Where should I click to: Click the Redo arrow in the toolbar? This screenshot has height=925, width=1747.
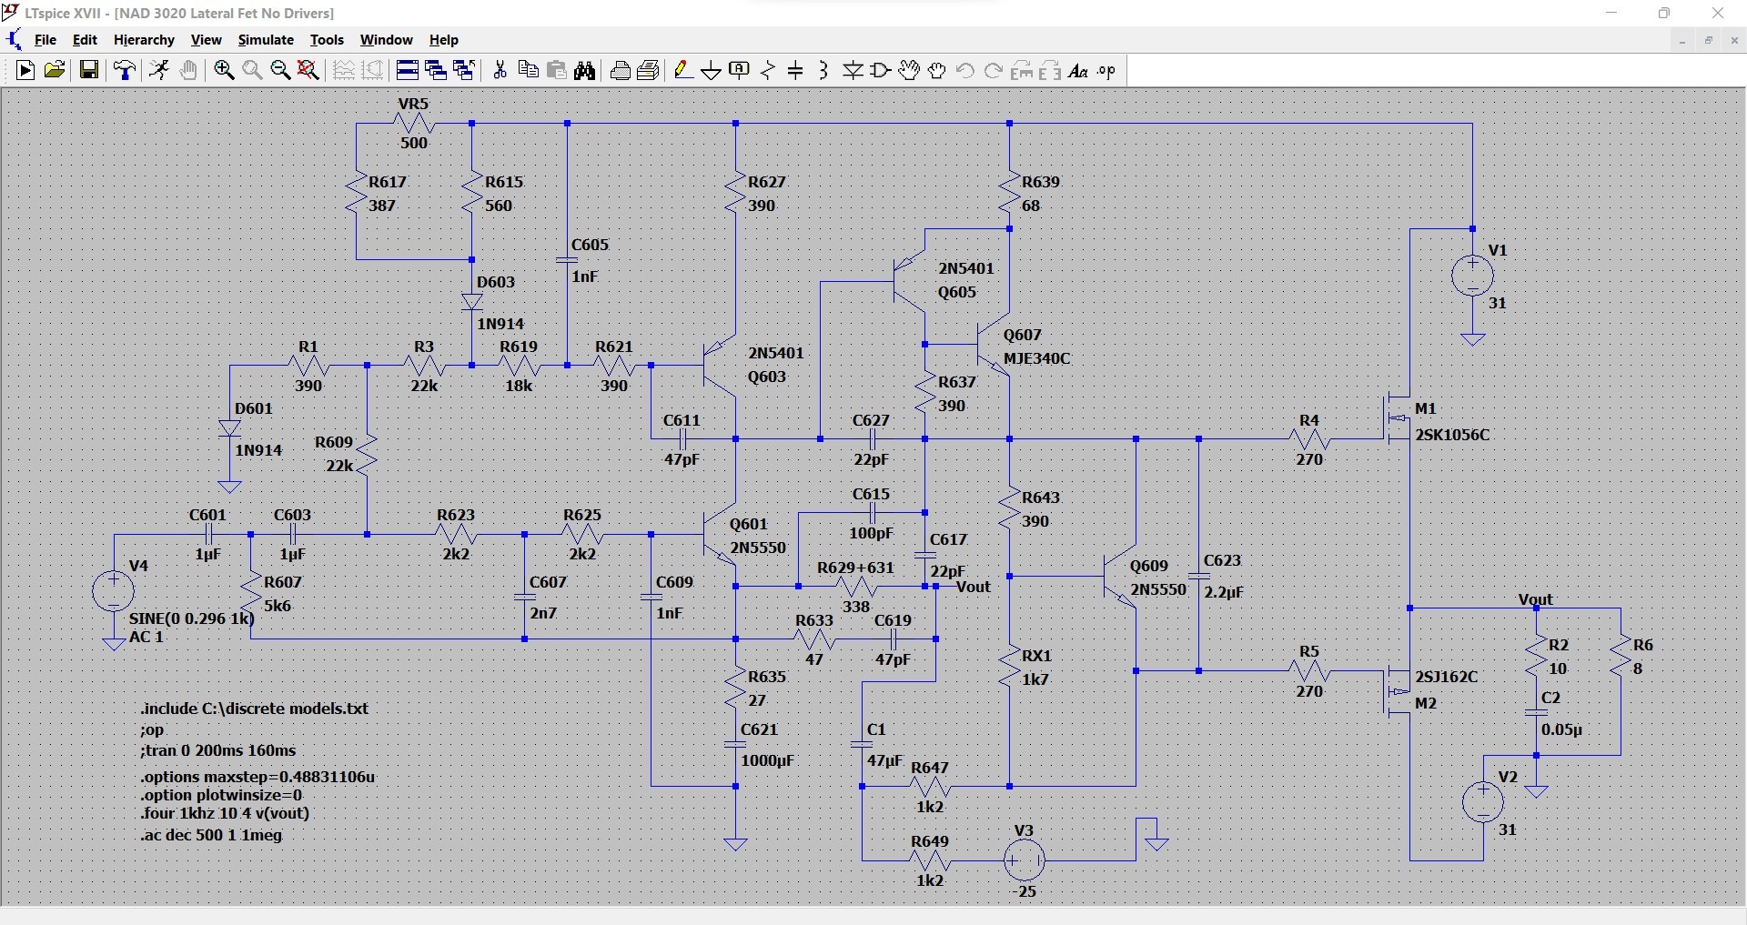(994, 71)
